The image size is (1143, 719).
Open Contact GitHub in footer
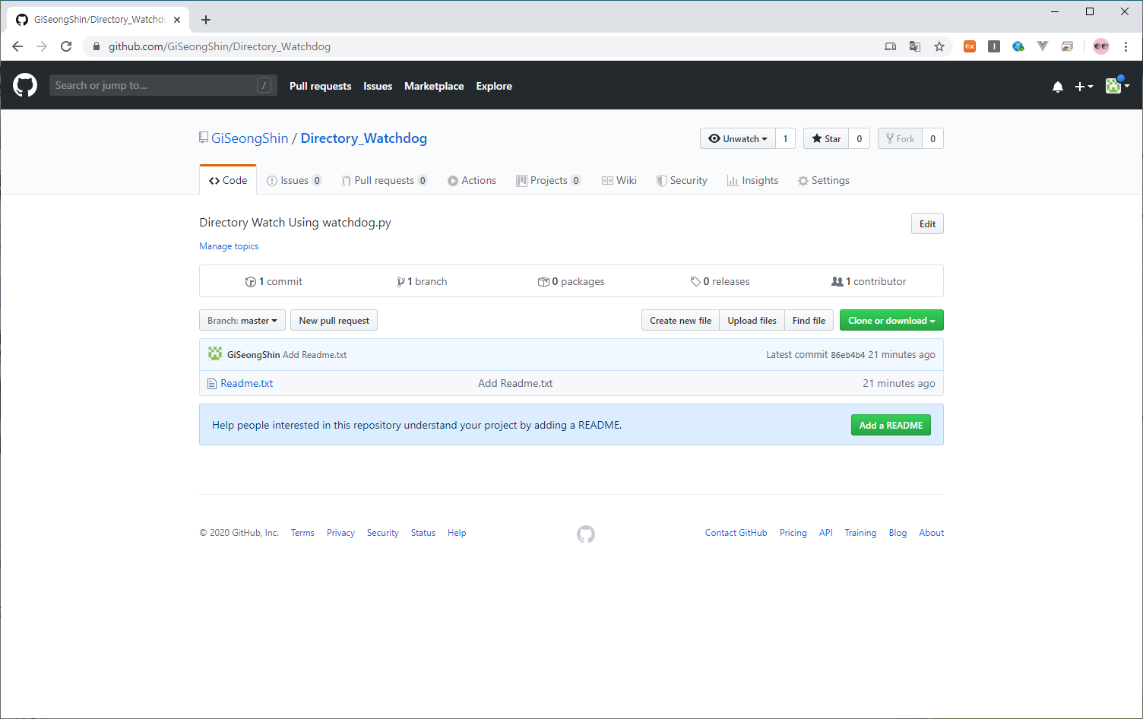736,533
